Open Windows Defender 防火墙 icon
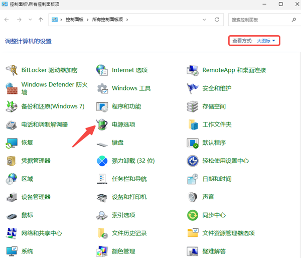The width and height of the screenshot is (301, 258). [12, 88]
